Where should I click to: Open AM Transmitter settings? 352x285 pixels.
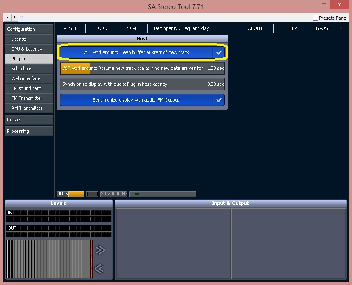tap(29, 108)
